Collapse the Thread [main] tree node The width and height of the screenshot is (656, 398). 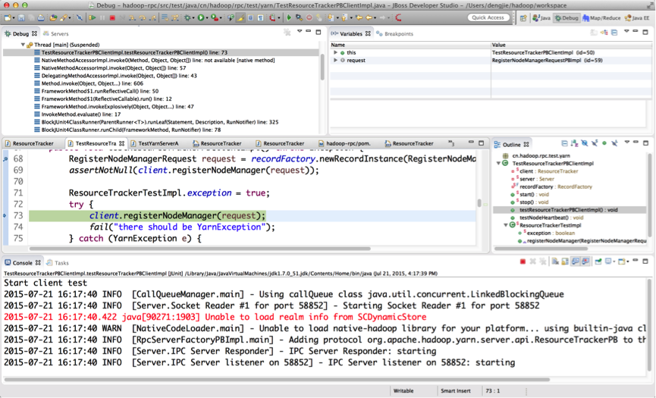click(23, 45)
